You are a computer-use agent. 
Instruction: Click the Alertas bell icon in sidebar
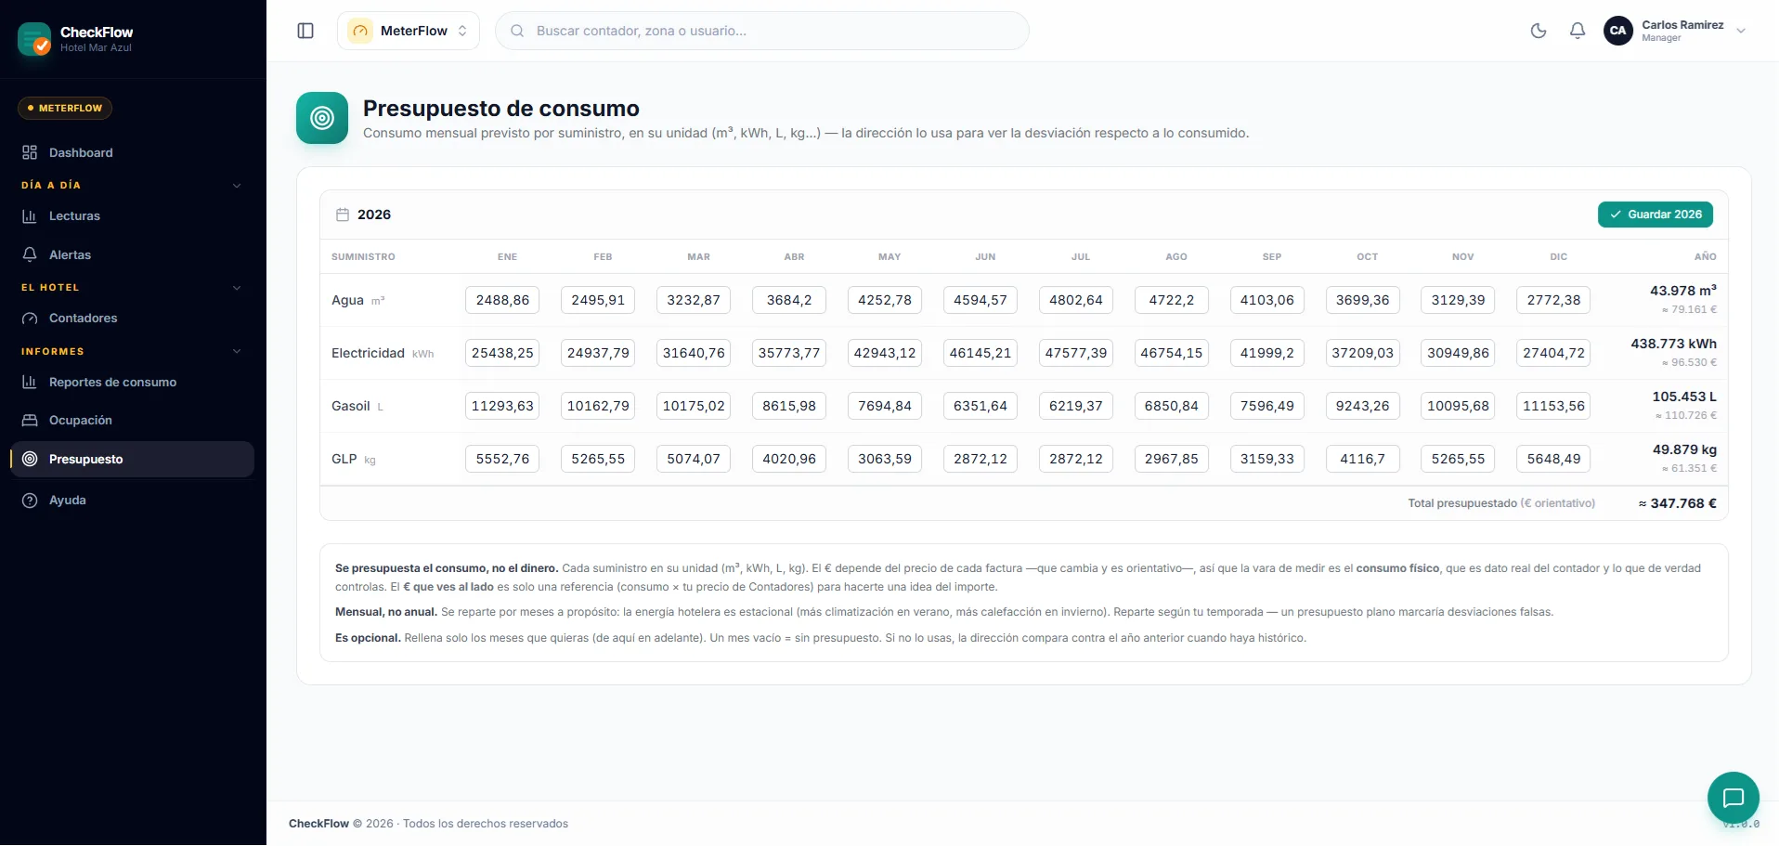[30, 254]
